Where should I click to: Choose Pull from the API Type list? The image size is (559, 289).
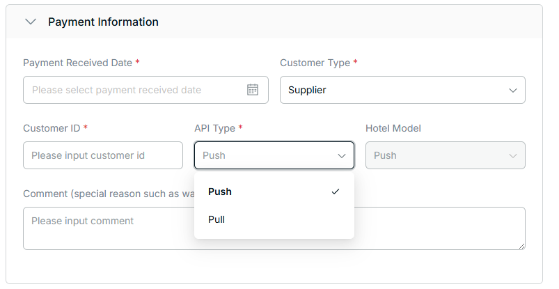[x=216, y=219]
